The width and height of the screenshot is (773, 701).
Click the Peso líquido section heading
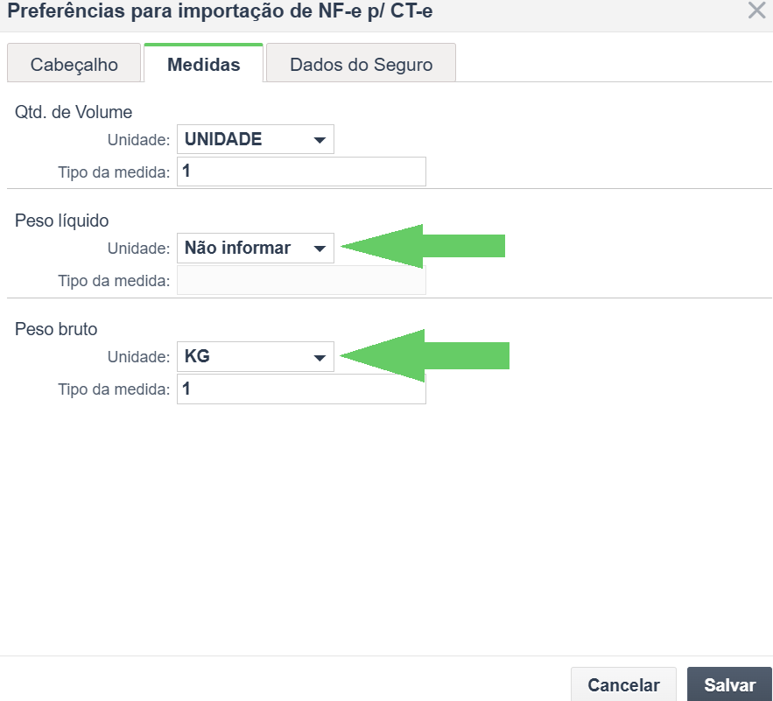click(x=61, y=221)
